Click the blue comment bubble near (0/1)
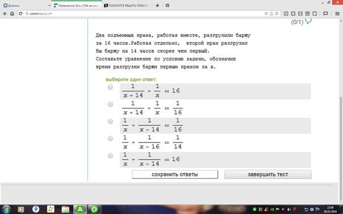Screen dimensions: 343x214 308,21
